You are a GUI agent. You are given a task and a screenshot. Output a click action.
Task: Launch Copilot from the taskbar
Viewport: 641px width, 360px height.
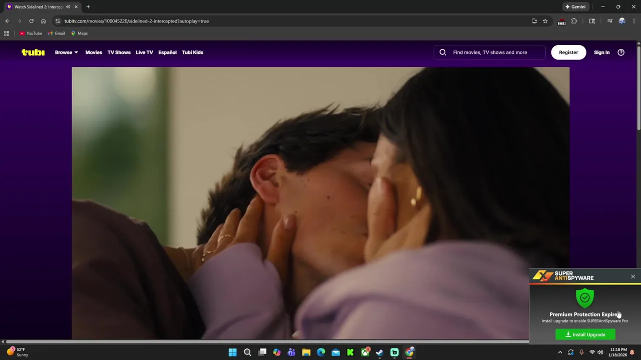[277, 352]
